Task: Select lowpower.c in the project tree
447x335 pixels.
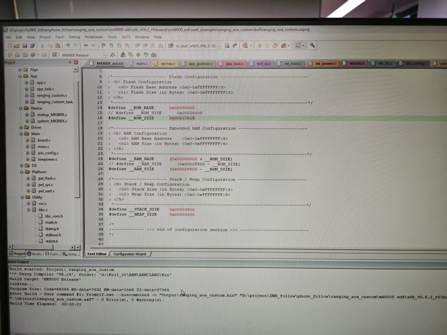Action: pyautogui.click(x=47, y=159)
